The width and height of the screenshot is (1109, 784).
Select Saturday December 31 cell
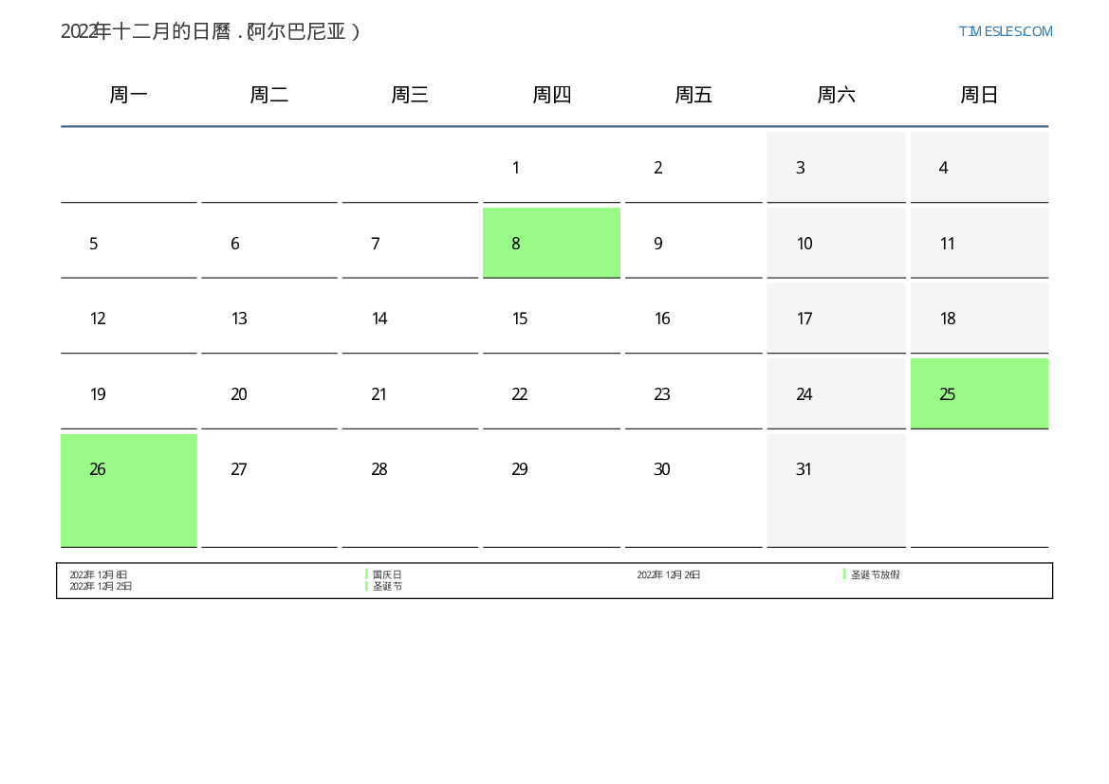[x=836, y=489]
